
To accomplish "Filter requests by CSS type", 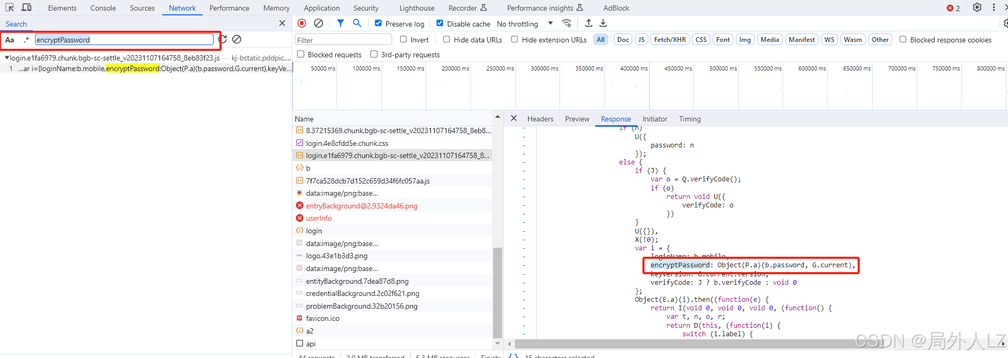I will 701,40.
